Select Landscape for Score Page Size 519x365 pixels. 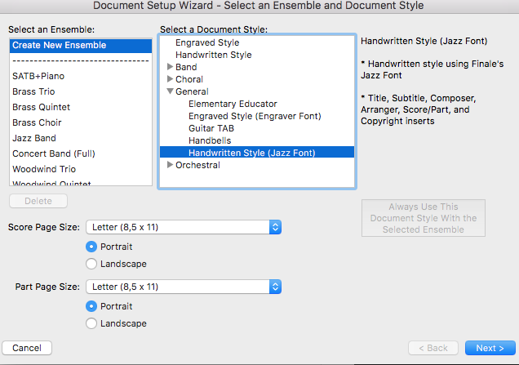tap(91, 264)
